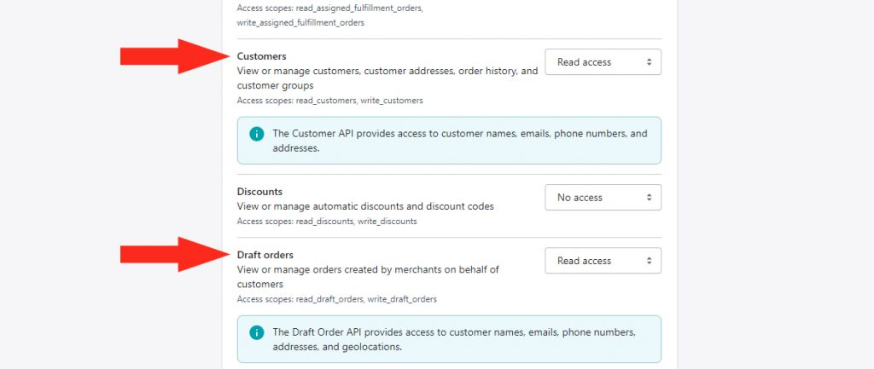Open the Draft orders access level dropdown
The image size is (874, 369).
603,261
